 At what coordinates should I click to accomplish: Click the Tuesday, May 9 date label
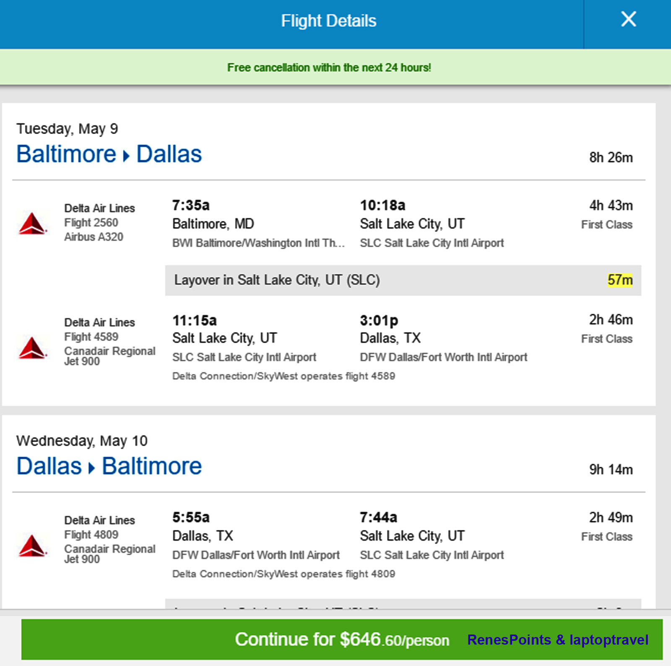click(67, 129)
